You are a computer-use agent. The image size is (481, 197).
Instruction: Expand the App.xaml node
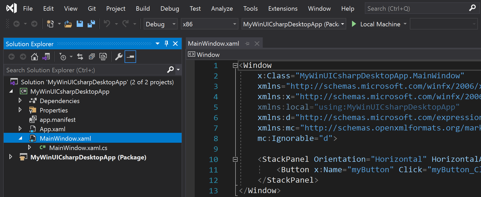20,129
